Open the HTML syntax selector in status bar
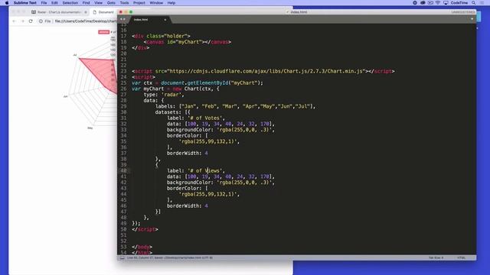The image size is (490, 275). [x=461, y=258]
